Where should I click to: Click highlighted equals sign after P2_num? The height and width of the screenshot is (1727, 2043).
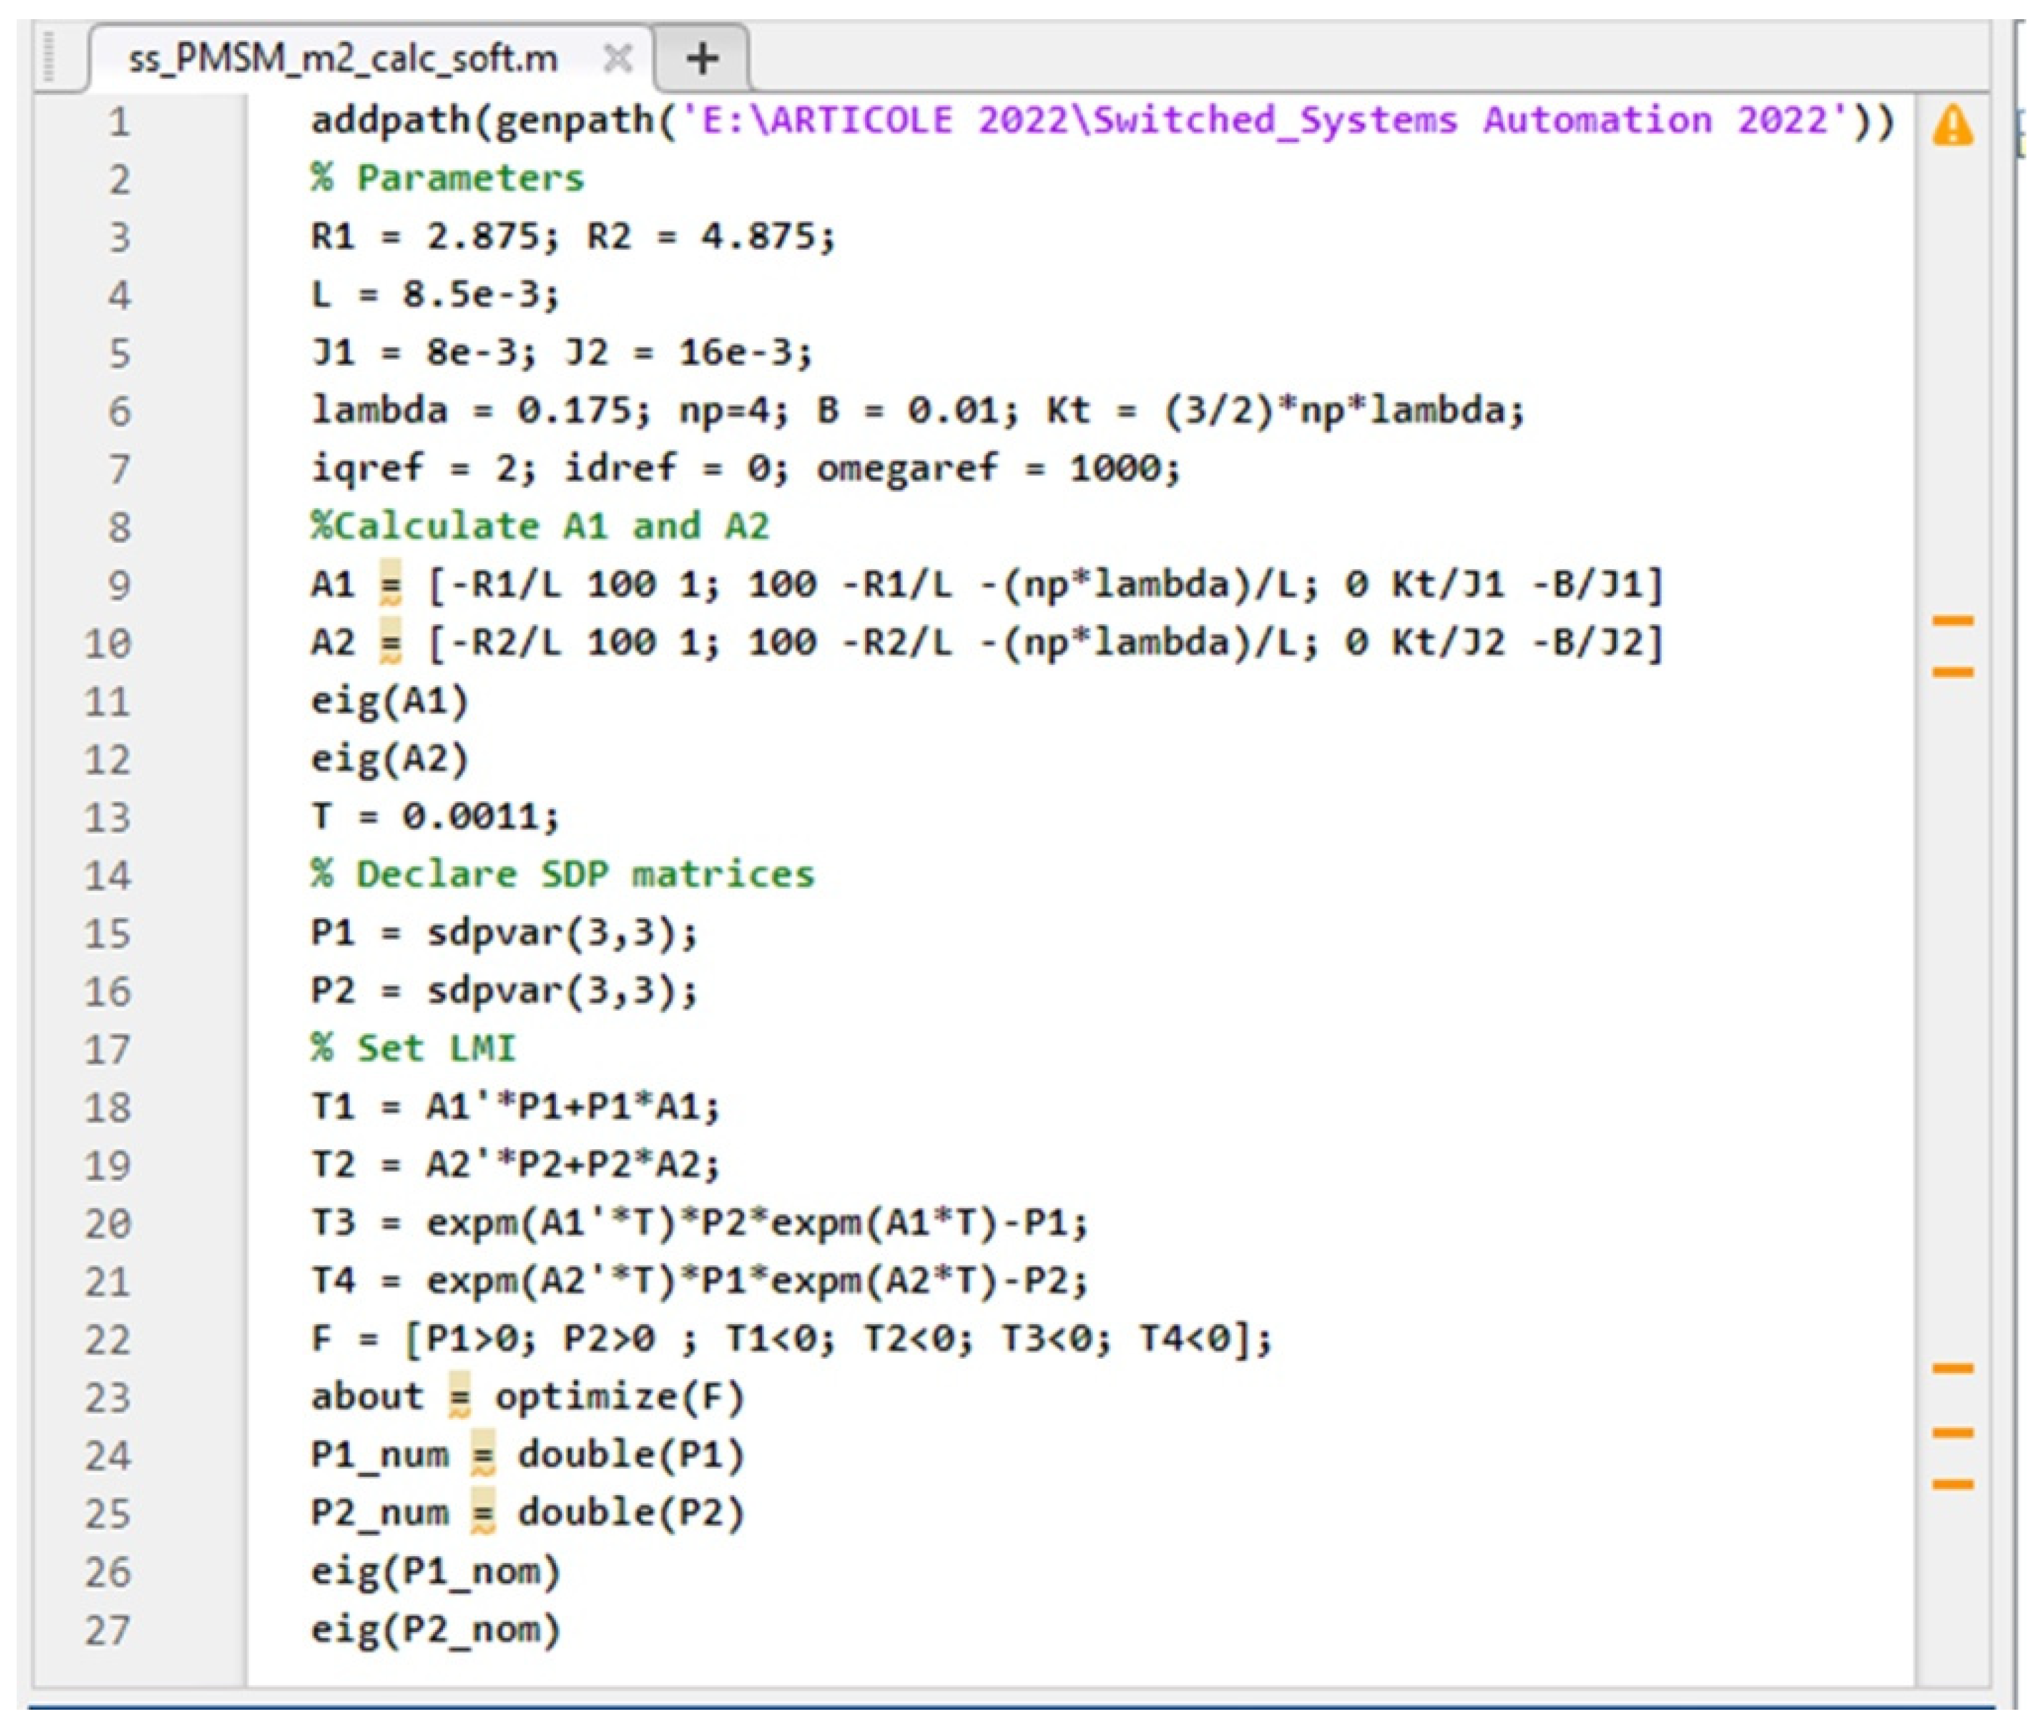(483, 1512)
